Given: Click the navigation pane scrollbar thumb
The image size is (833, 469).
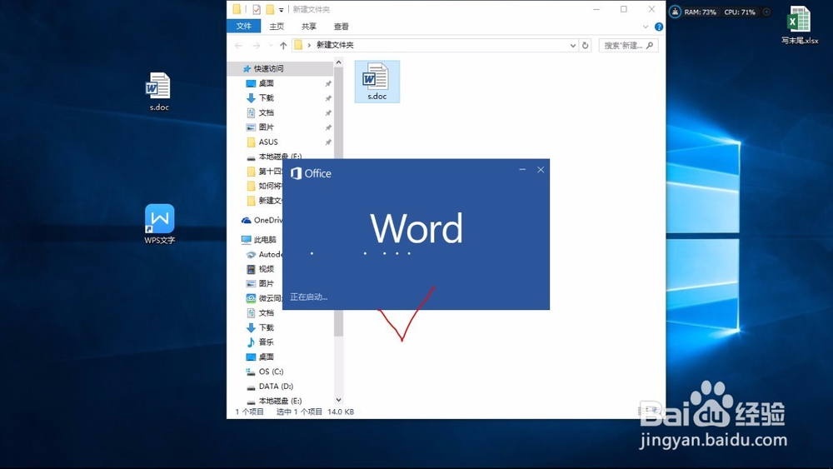Looking at the screenshot, I should 338,202.
